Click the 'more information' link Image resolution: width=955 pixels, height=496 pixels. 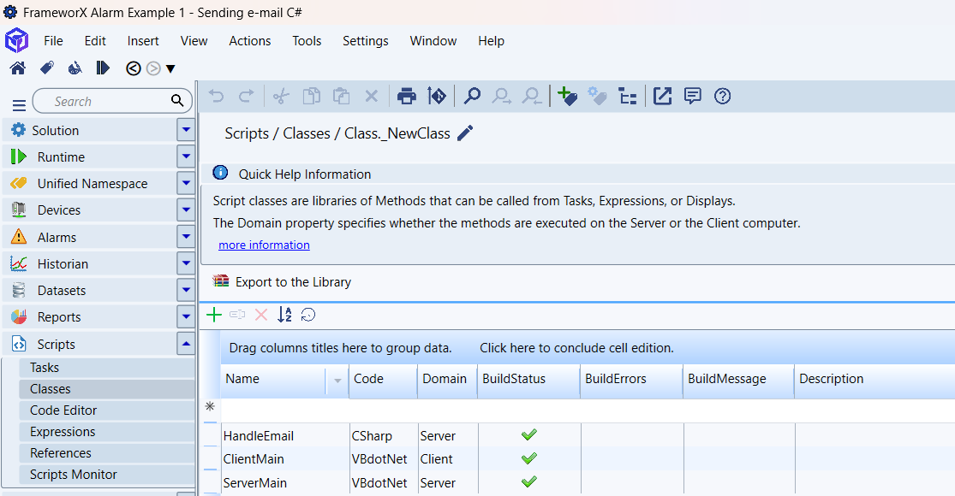tap(264, 245)
